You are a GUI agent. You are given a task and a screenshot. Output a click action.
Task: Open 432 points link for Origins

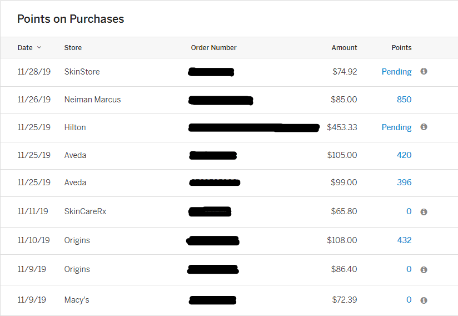(404, 240)
